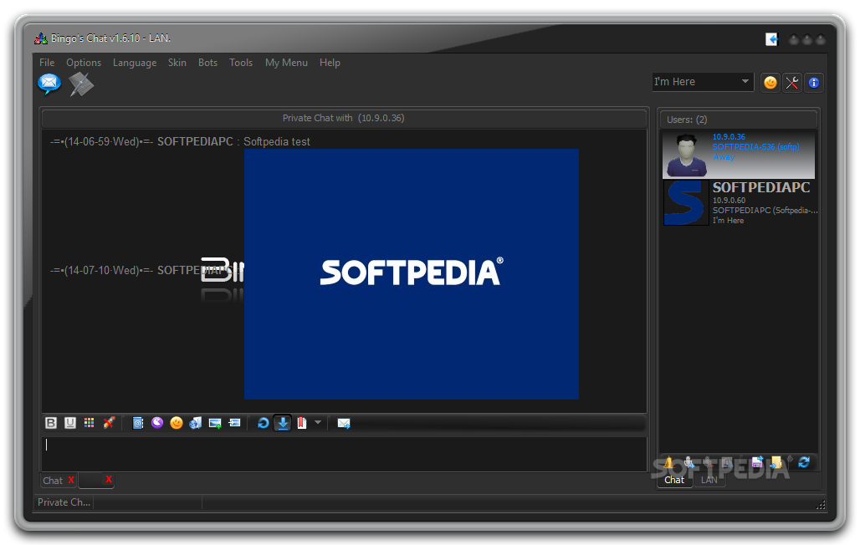
Task: Click the yellow folder with blue arrow
Action: 776,462
